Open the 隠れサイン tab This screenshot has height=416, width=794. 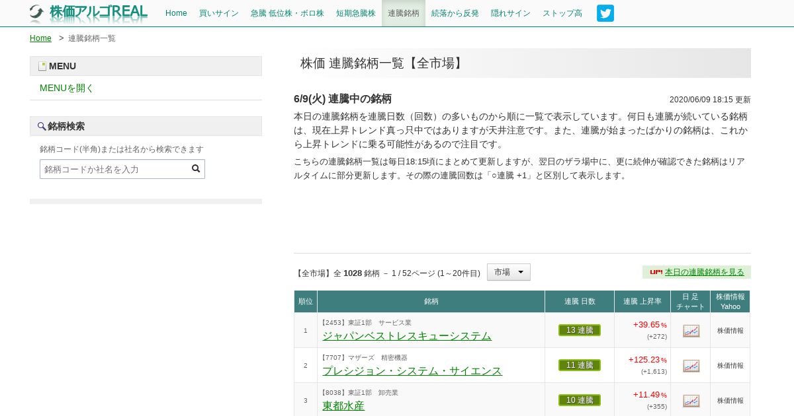tap(511, 13)
